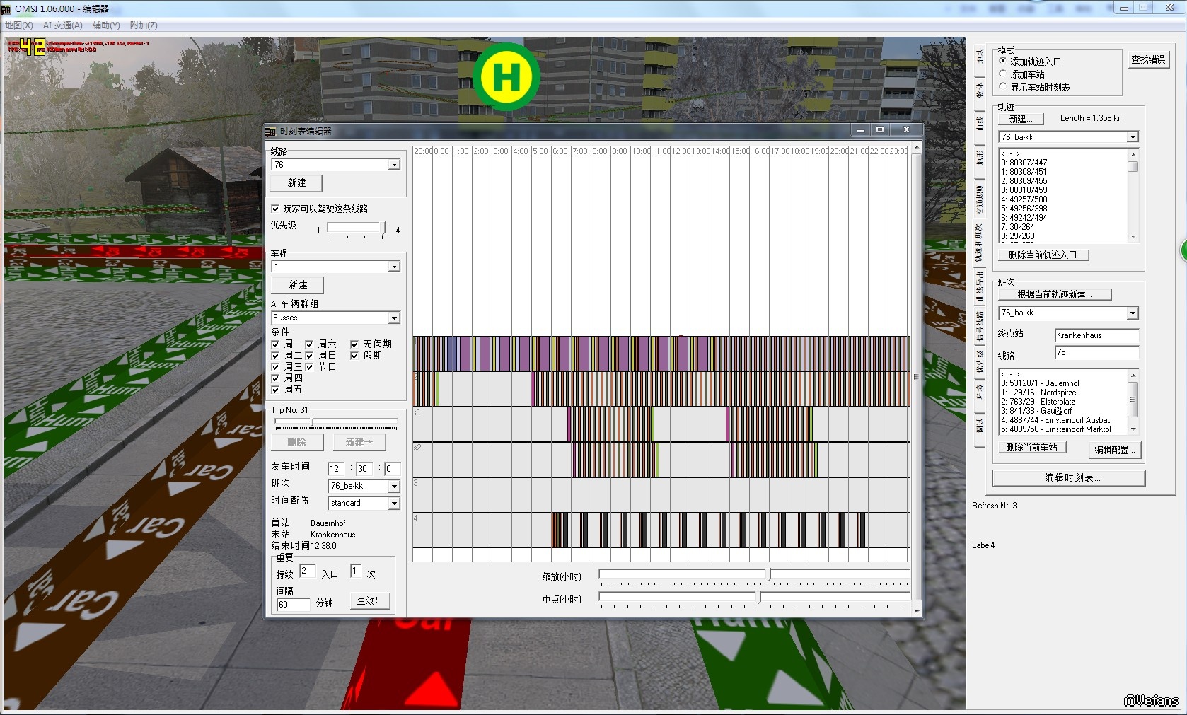
Task: Click the 生效! apply button
Action: [367, 601]
